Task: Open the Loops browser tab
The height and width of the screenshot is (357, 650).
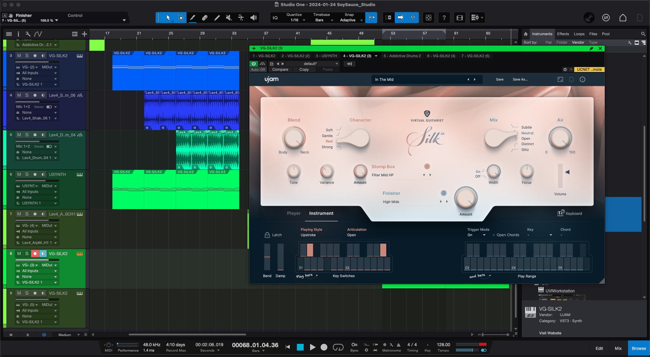Action: point(579,34)
